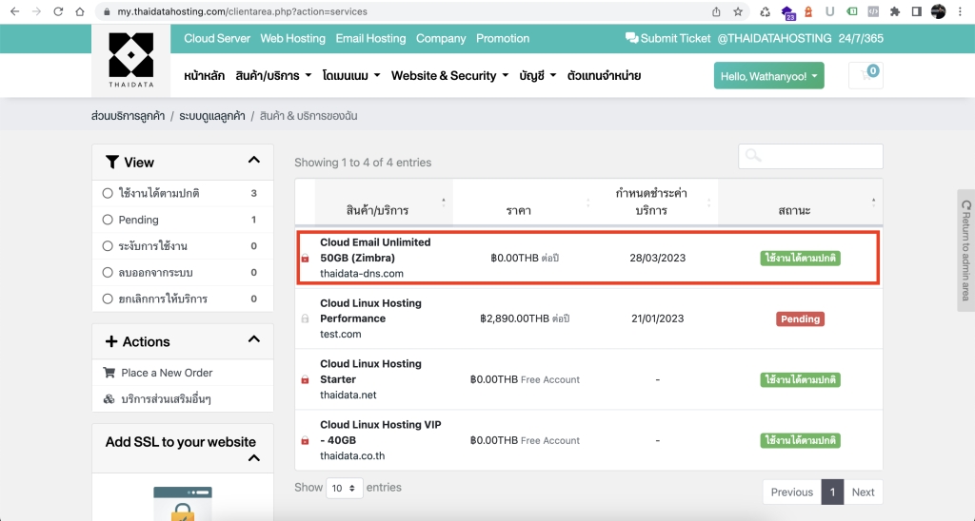The height and width of the screenshot is (521, 975).
Task: Collapse the View panel chevron
Action: coord(253,161)
